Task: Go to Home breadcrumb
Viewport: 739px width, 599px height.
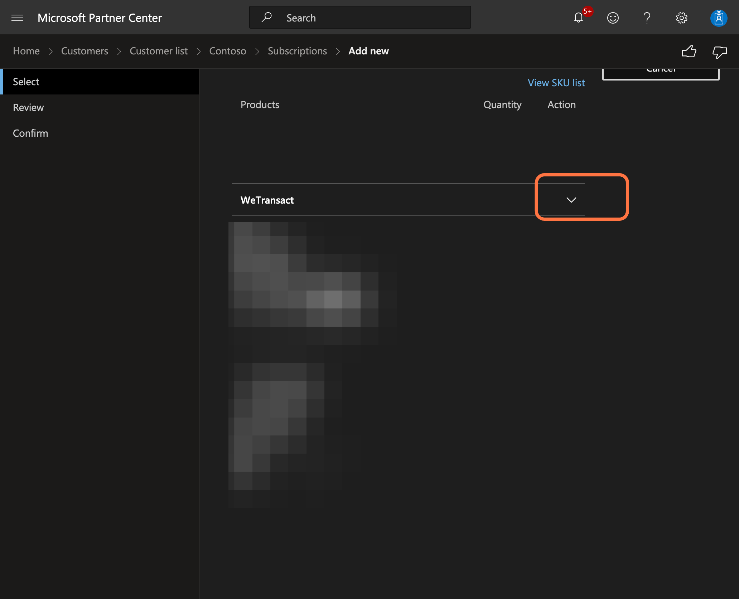Action: (26, 51)
